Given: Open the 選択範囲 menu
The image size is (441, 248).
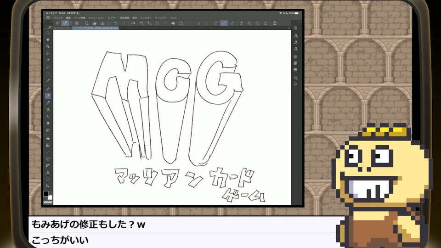Looking at the screenshot, I should tap(124, 18).
